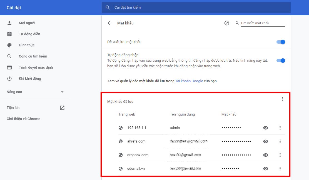Open more options for the 192.168.1.1 entry

tap(280, 128)
